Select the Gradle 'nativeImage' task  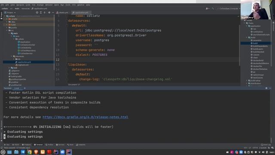257,74
